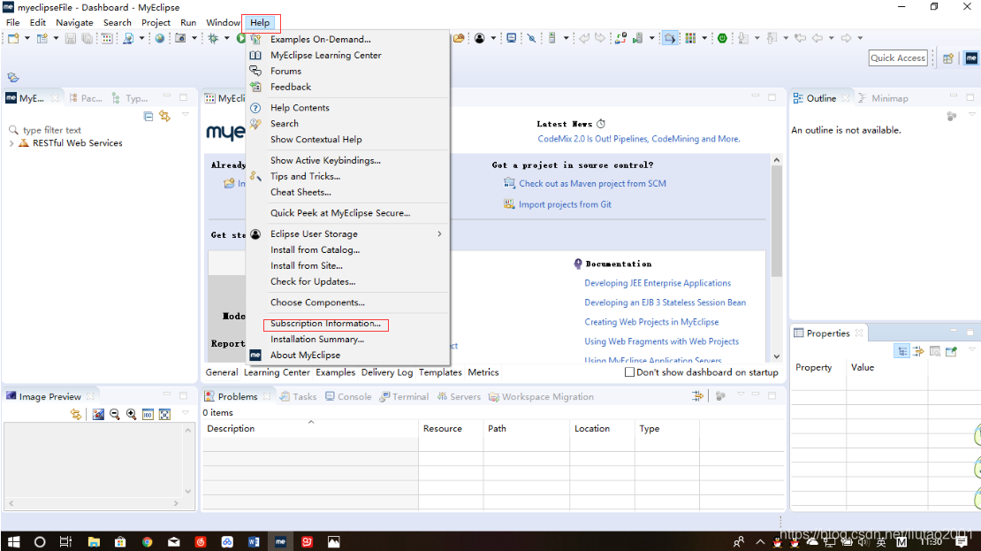Click the dashboard scroll down arrow
This screenshot has width=981, height=551.
coord(777,356)
